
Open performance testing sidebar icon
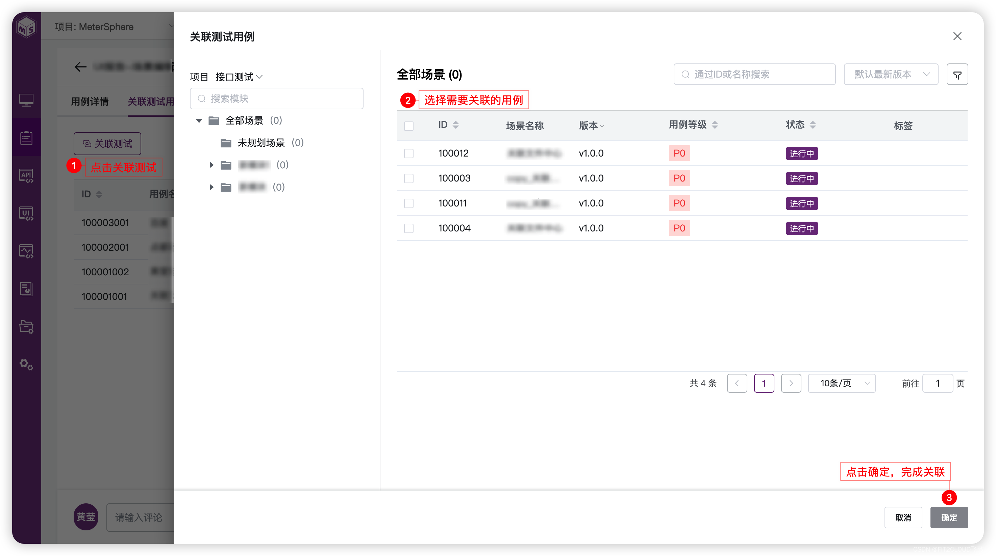(26, 251)
